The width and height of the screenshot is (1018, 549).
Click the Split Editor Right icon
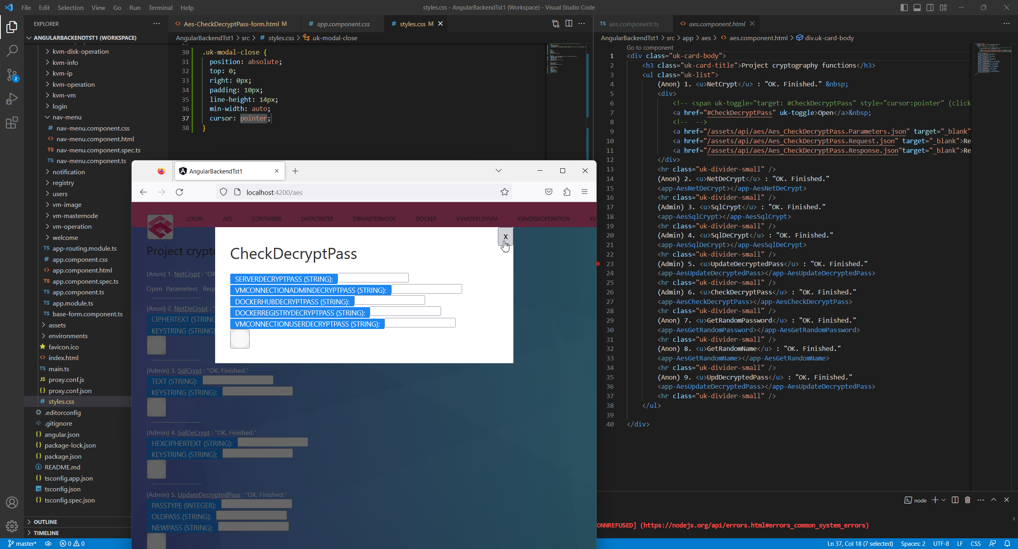coord(569,23)
